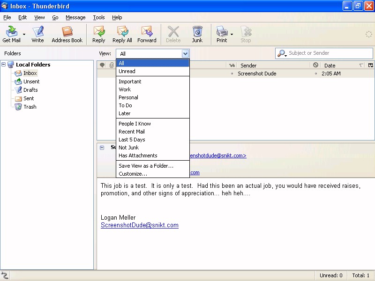Open the Address Book
The image size is (375, 281).
point(67,34)
